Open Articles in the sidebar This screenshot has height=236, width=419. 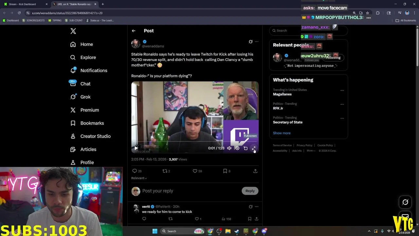coord(83,149)
